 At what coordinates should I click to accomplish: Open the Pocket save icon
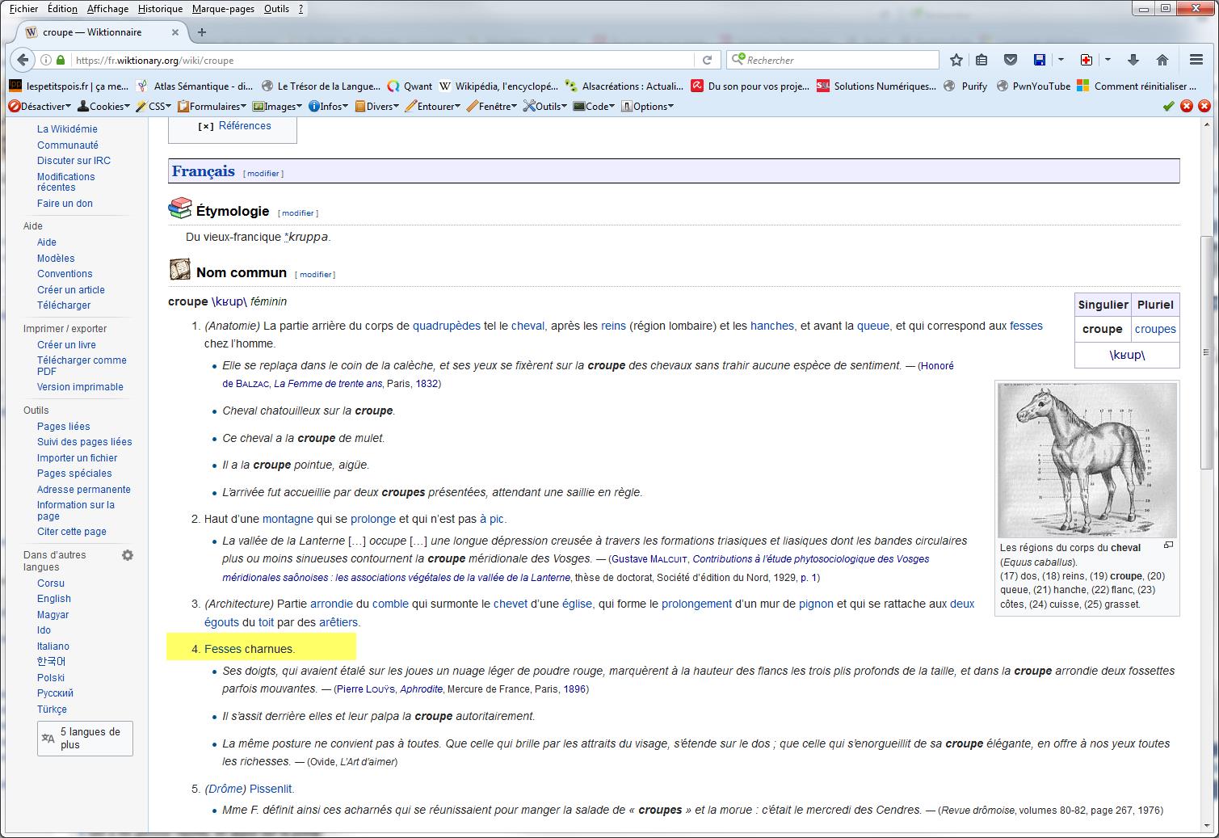(x=1010, y=60)
